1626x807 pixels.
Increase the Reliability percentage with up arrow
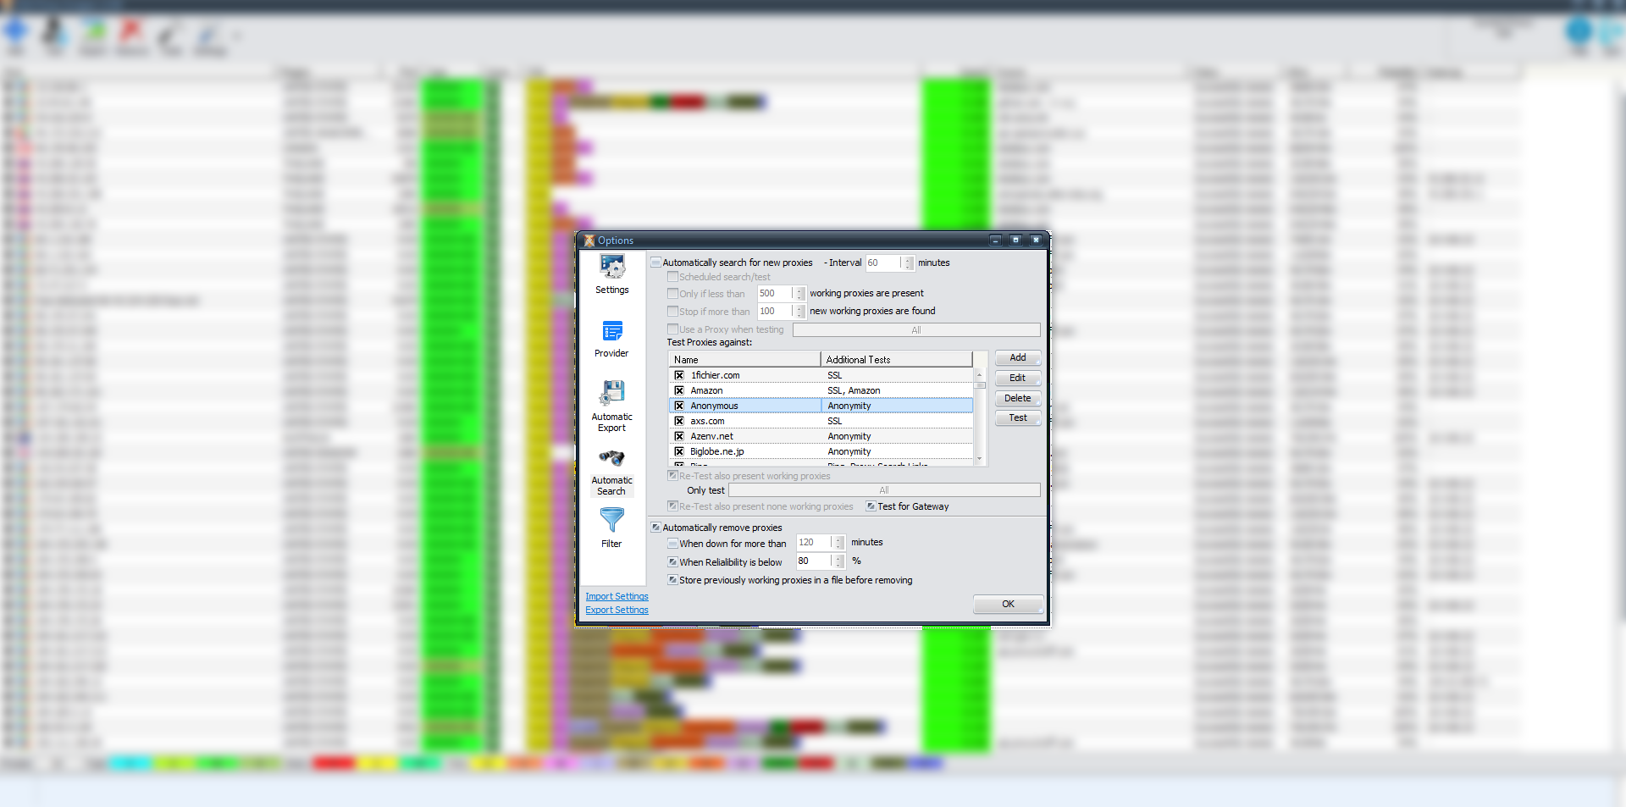[839, 557]
